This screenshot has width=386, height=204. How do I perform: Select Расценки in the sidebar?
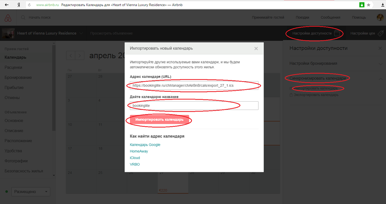click(13, 67)
